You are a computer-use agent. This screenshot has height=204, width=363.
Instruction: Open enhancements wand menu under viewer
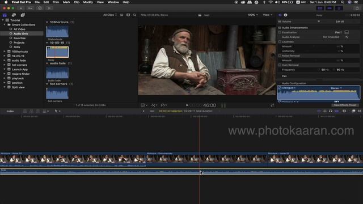154,105
